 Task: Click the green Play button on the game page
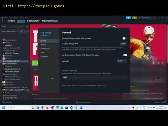(x=35, y=63)
